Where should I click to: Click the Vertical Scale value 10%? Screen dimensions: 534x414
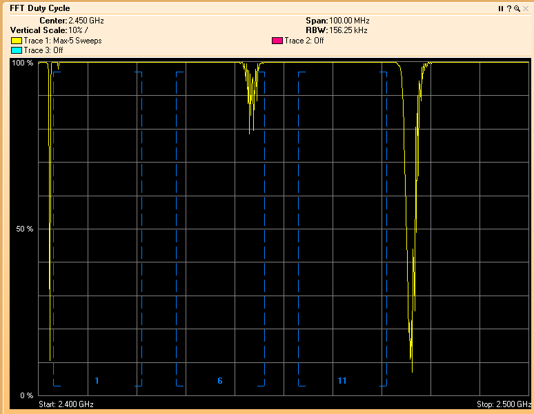77,30
